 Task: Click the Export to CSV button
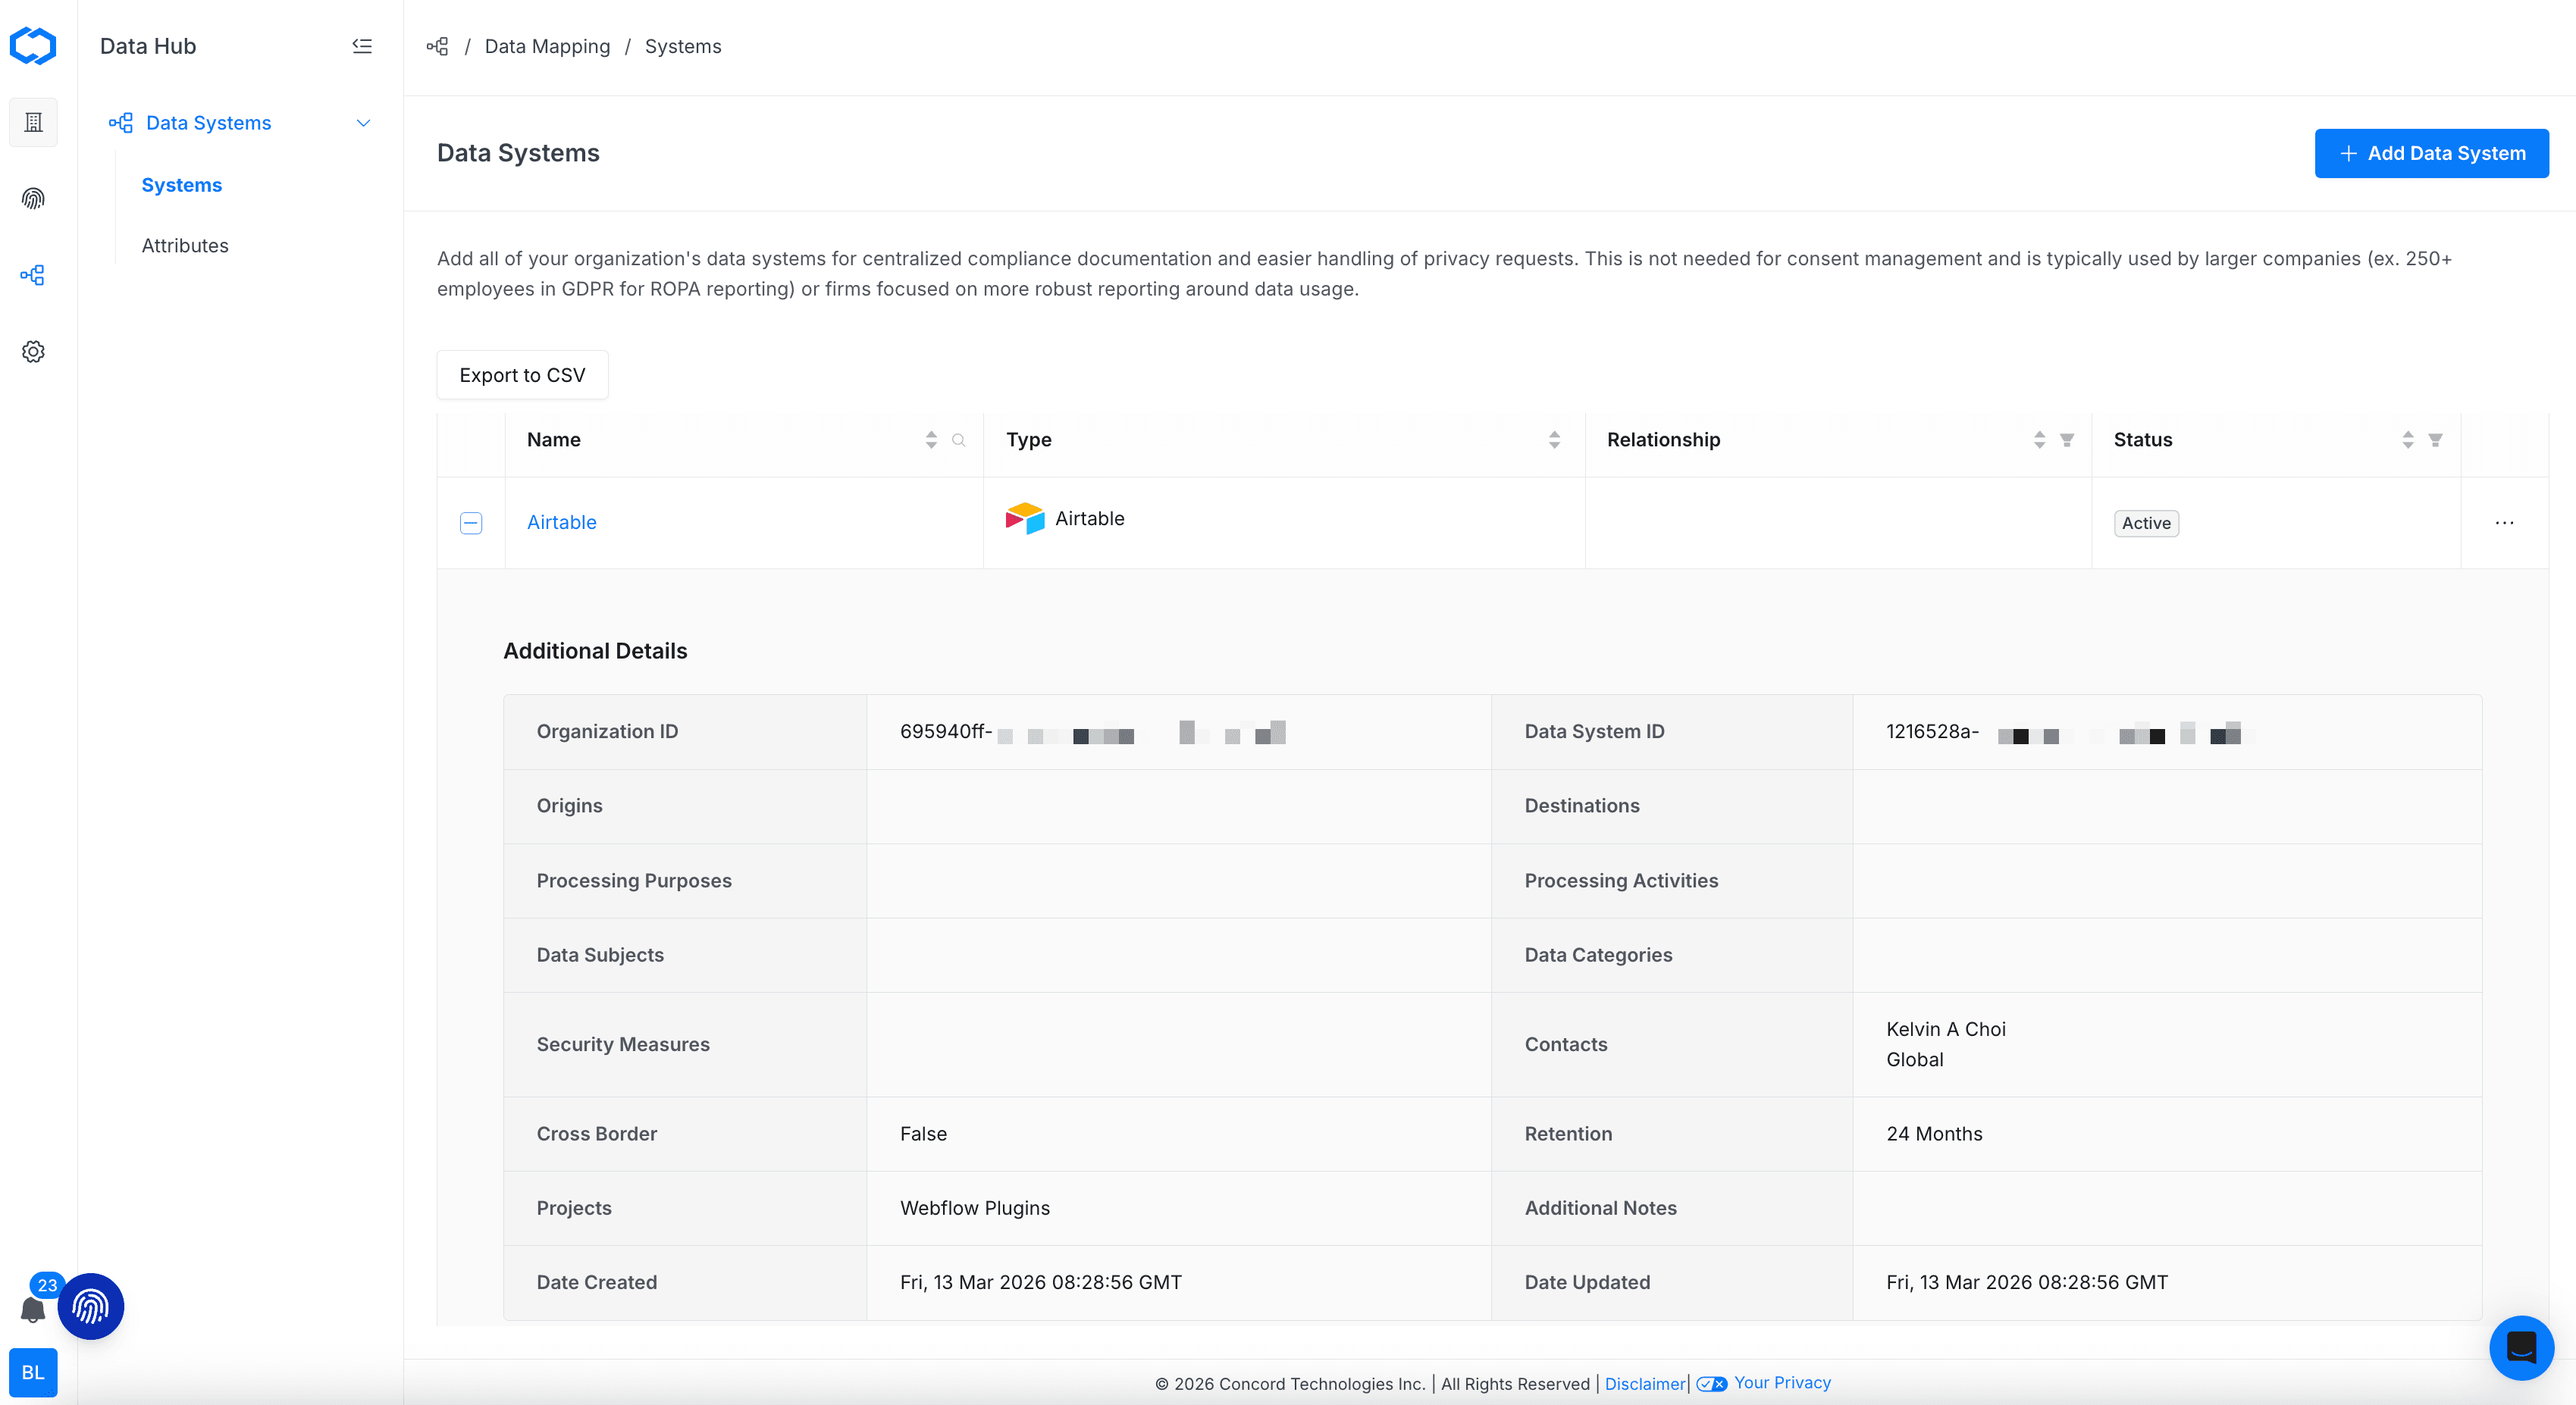click(522, 374)
